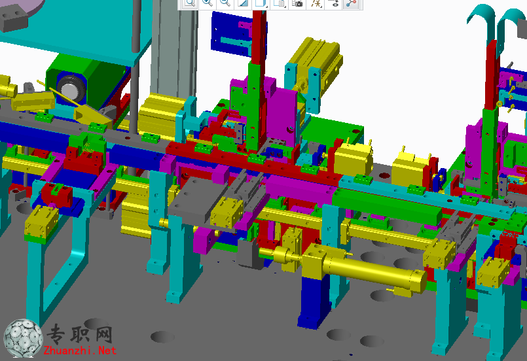The height and width of the screenshot is (361, 527).
Task: Toggle the spin center icon
Action: pyautogui.click(x=352, y=3)
